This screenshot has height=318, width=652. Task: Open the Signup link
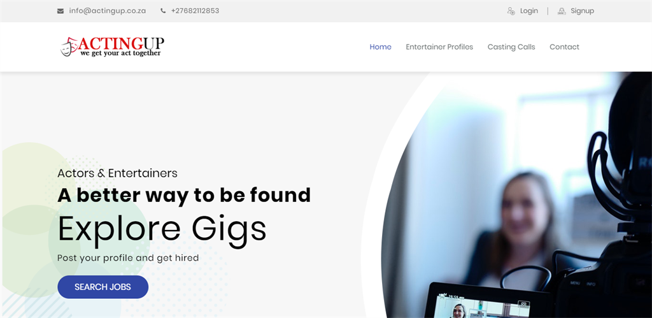(x=582, y=11)
